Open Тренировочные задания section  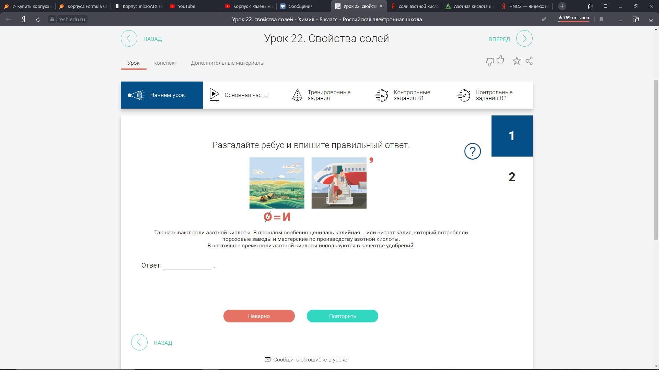coord(328,95)
